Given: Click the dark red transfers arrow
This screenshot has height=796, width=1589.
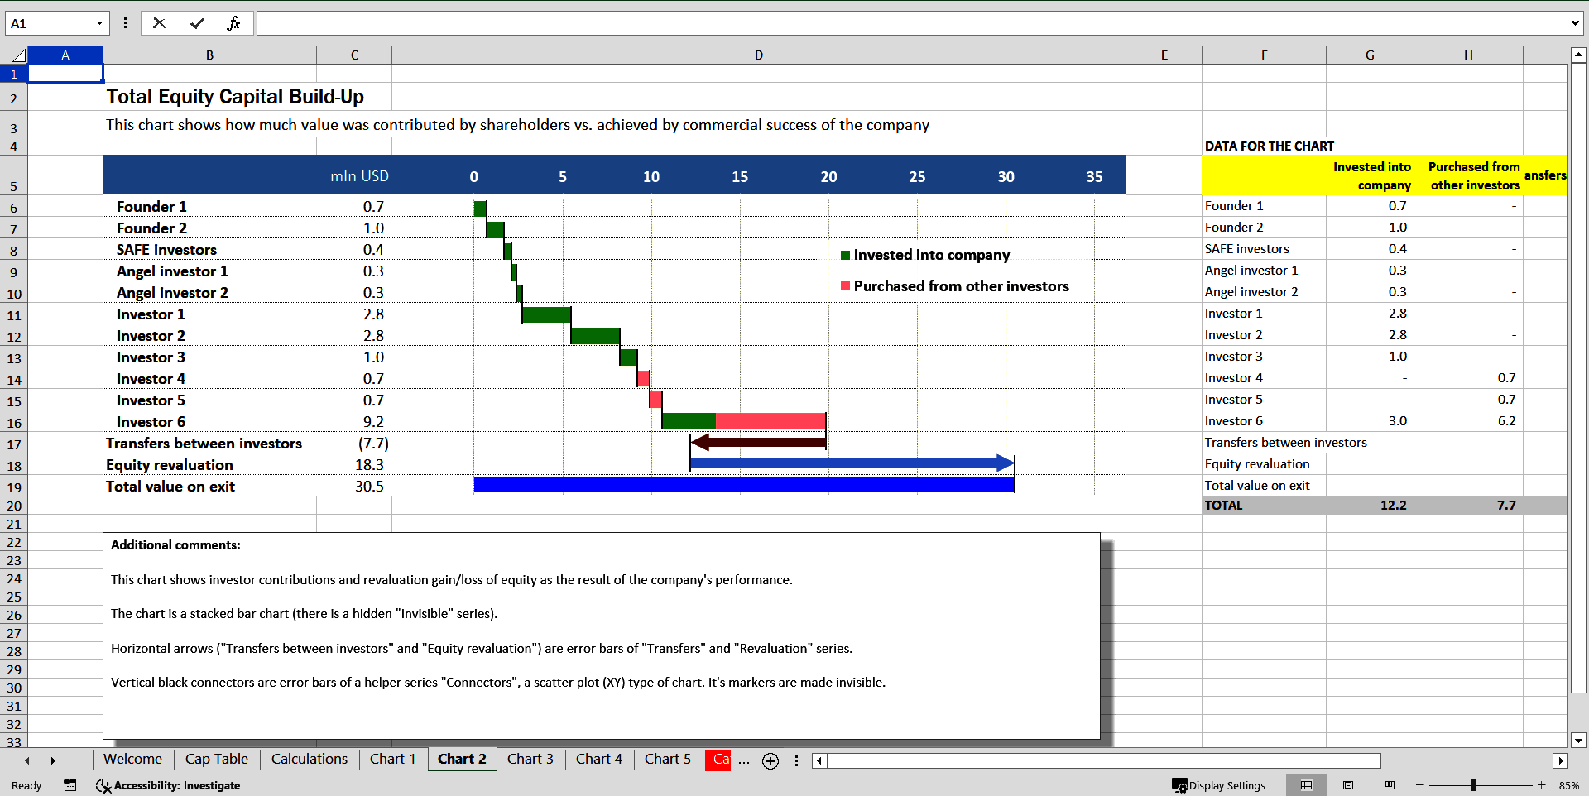Looking at the screenshot, I should click(758, 442).
